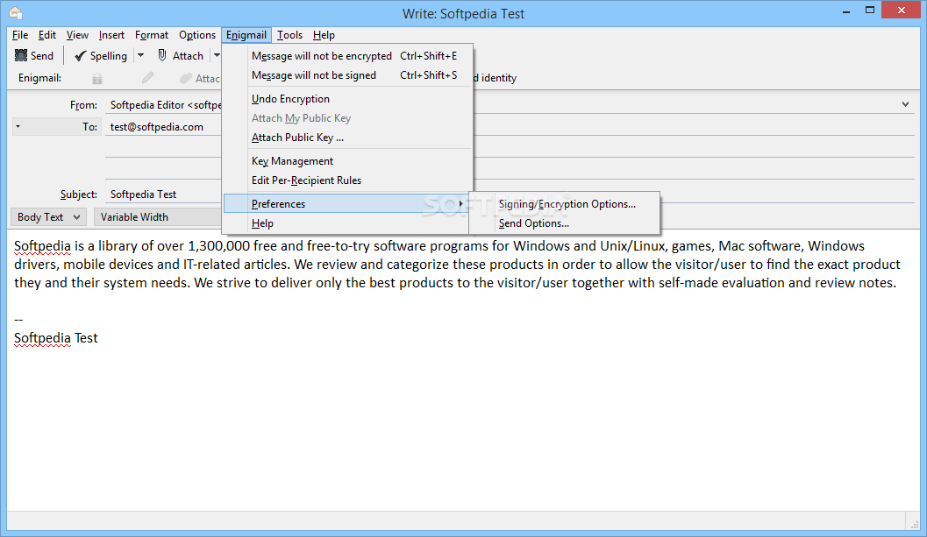
Task: Expand the From identity dropdown chevron
Action: pyautogui.click(x=905, y=104)
